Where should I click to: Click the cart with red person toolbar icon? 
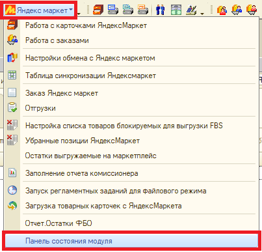point(252,10)
